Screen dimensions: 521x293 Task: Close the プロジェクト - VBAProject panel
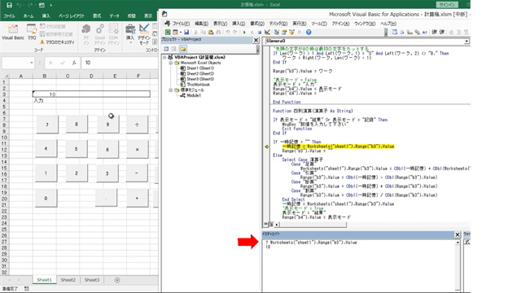tap(256, 40)
